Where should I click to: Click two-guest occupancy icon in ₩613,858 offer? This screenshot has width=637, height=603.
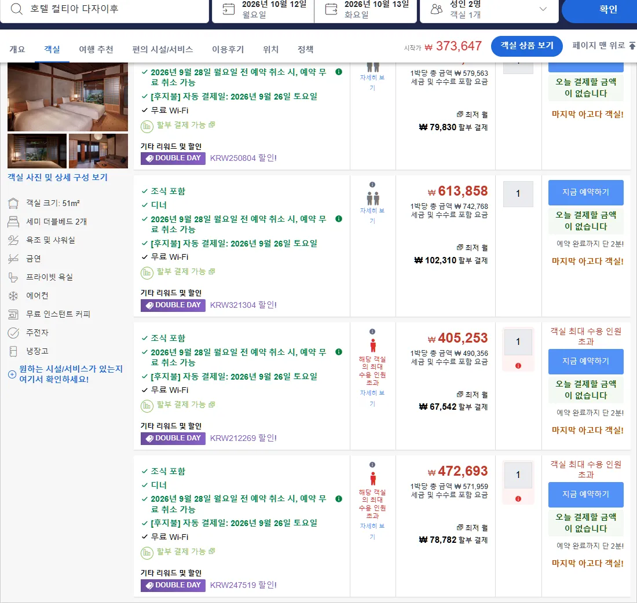tap(372, 198)
